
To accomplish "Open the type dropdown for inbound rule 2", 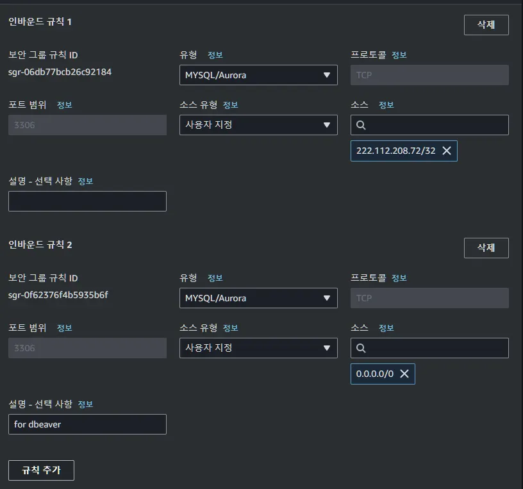I will tap(258, 298).
